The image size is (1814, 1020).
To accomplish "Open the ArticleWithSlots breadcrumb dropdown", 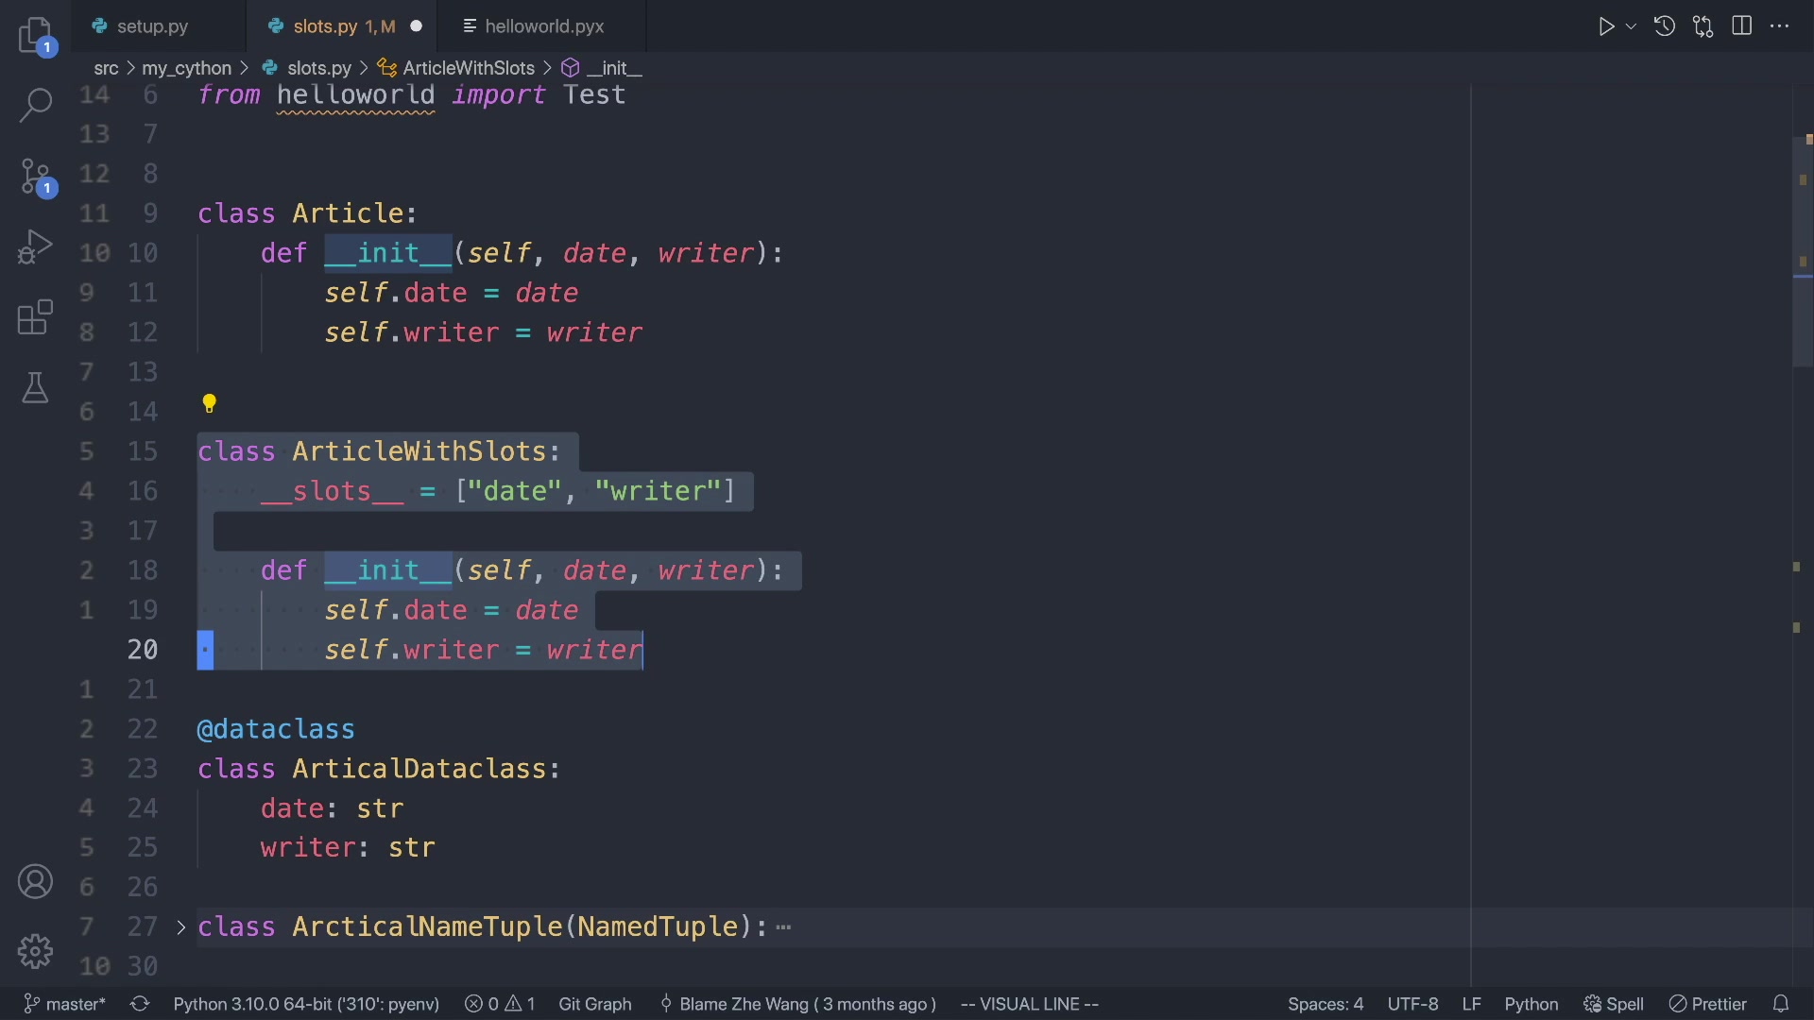I will (471, 67).
